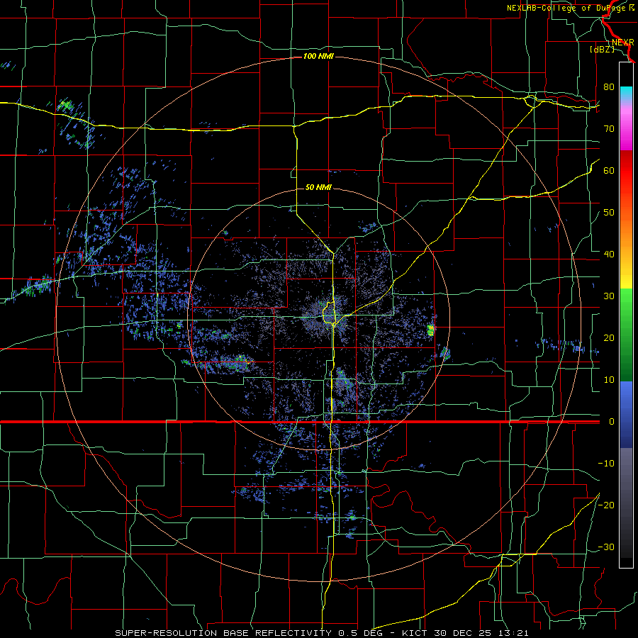The image size is (638, 638).
Task: Click the 20 value on dBZ scale
Action: 609,338
